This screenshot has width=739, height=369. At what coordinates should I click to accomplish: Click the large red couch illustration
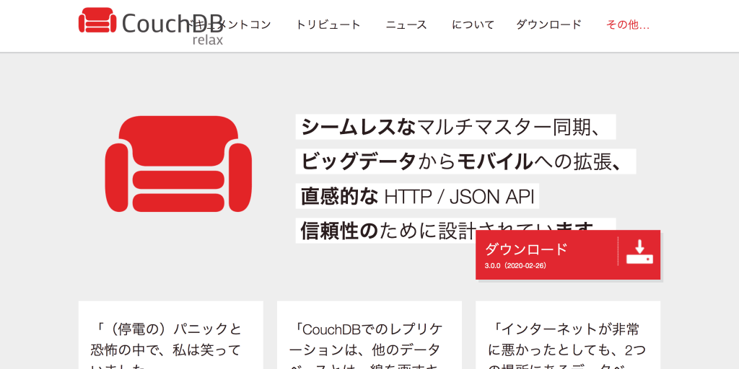click(x=178, y=164)
